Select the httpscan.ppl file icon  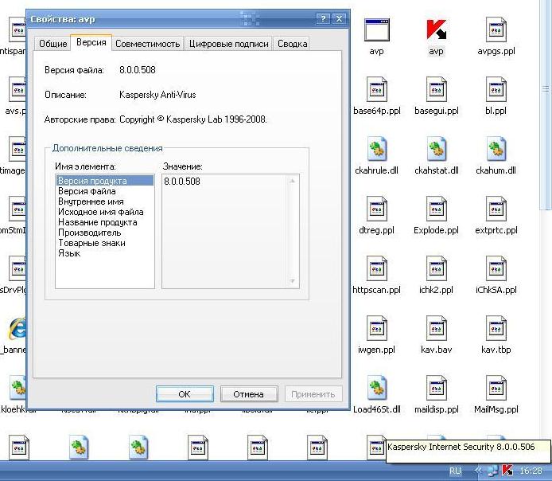click(377, 268)
